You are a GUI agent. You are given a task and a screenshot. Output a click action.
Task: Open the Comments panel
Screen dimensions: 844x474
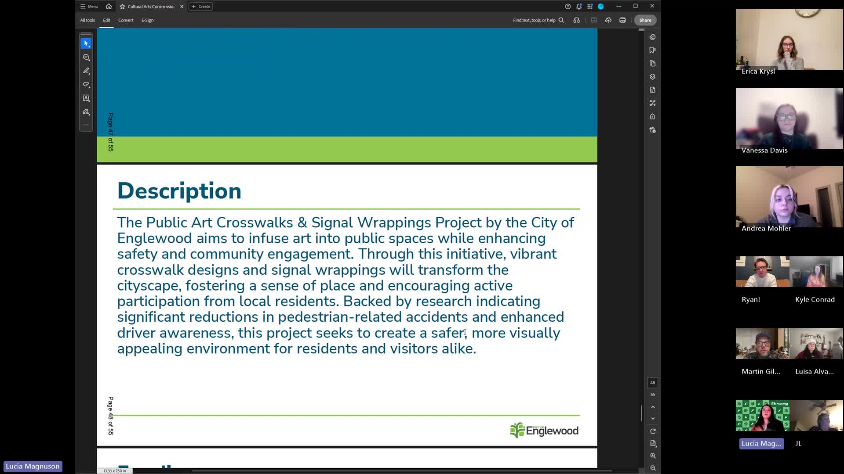tap(652, 37)
